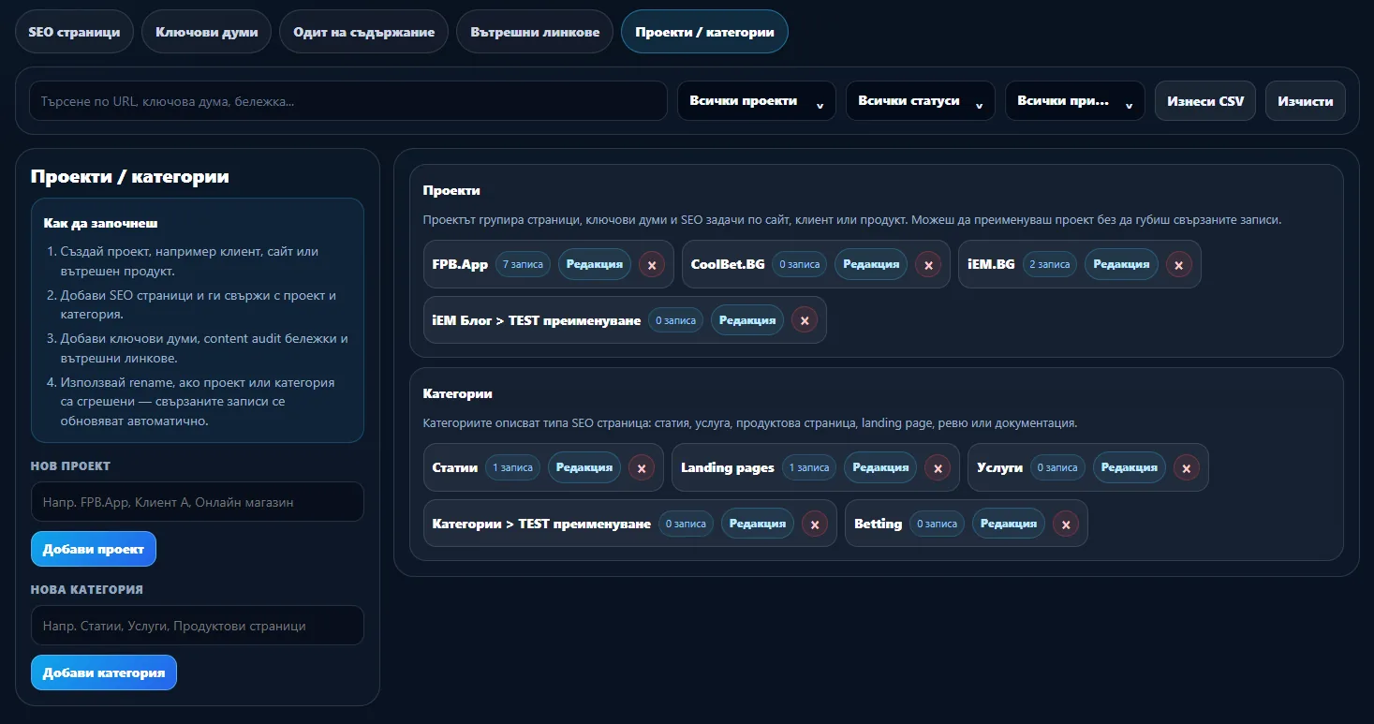Delete the FPB.App project with its x icon

click(x=652, y=264)
